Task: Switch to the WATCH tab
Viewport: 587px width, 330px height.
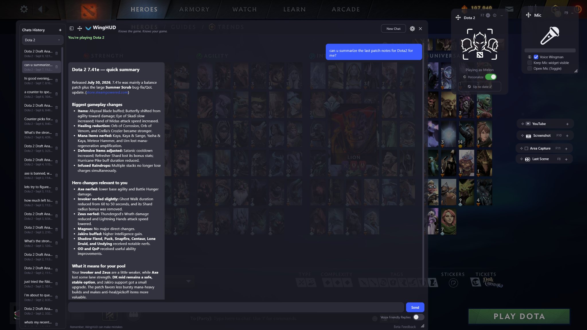Action: (x=245, y=9)
